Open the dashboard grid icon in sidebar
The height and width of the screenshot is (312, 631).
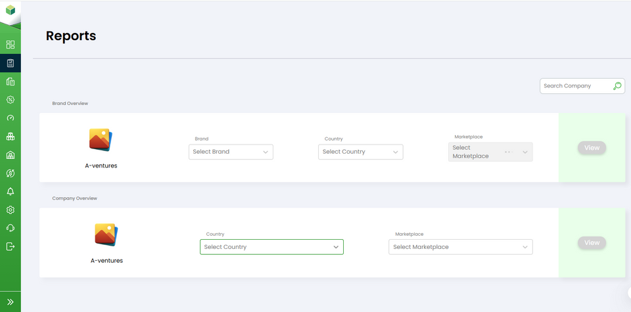click(10, 45)
